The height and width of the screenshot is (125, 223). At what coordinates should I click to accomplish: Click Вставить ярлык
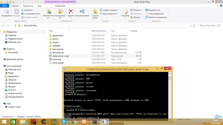(30, 17)
